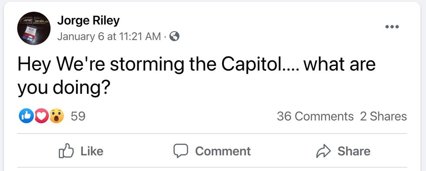Open the three-dot post options menu

[392, 26]
